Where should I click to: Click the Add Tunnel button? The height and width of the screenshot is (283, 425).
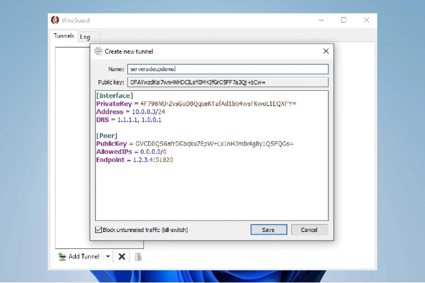[79, 256]
